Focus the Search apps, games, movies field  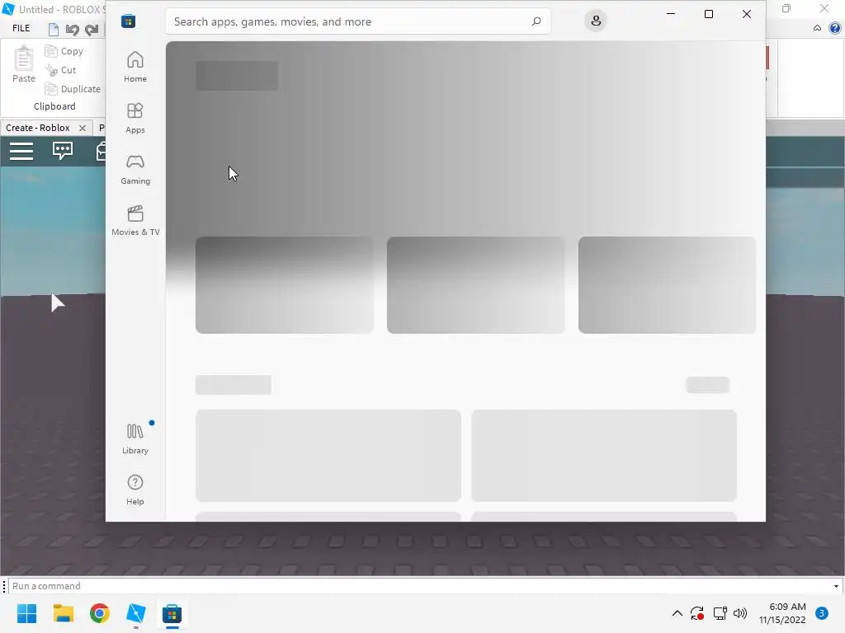[357, 21]
